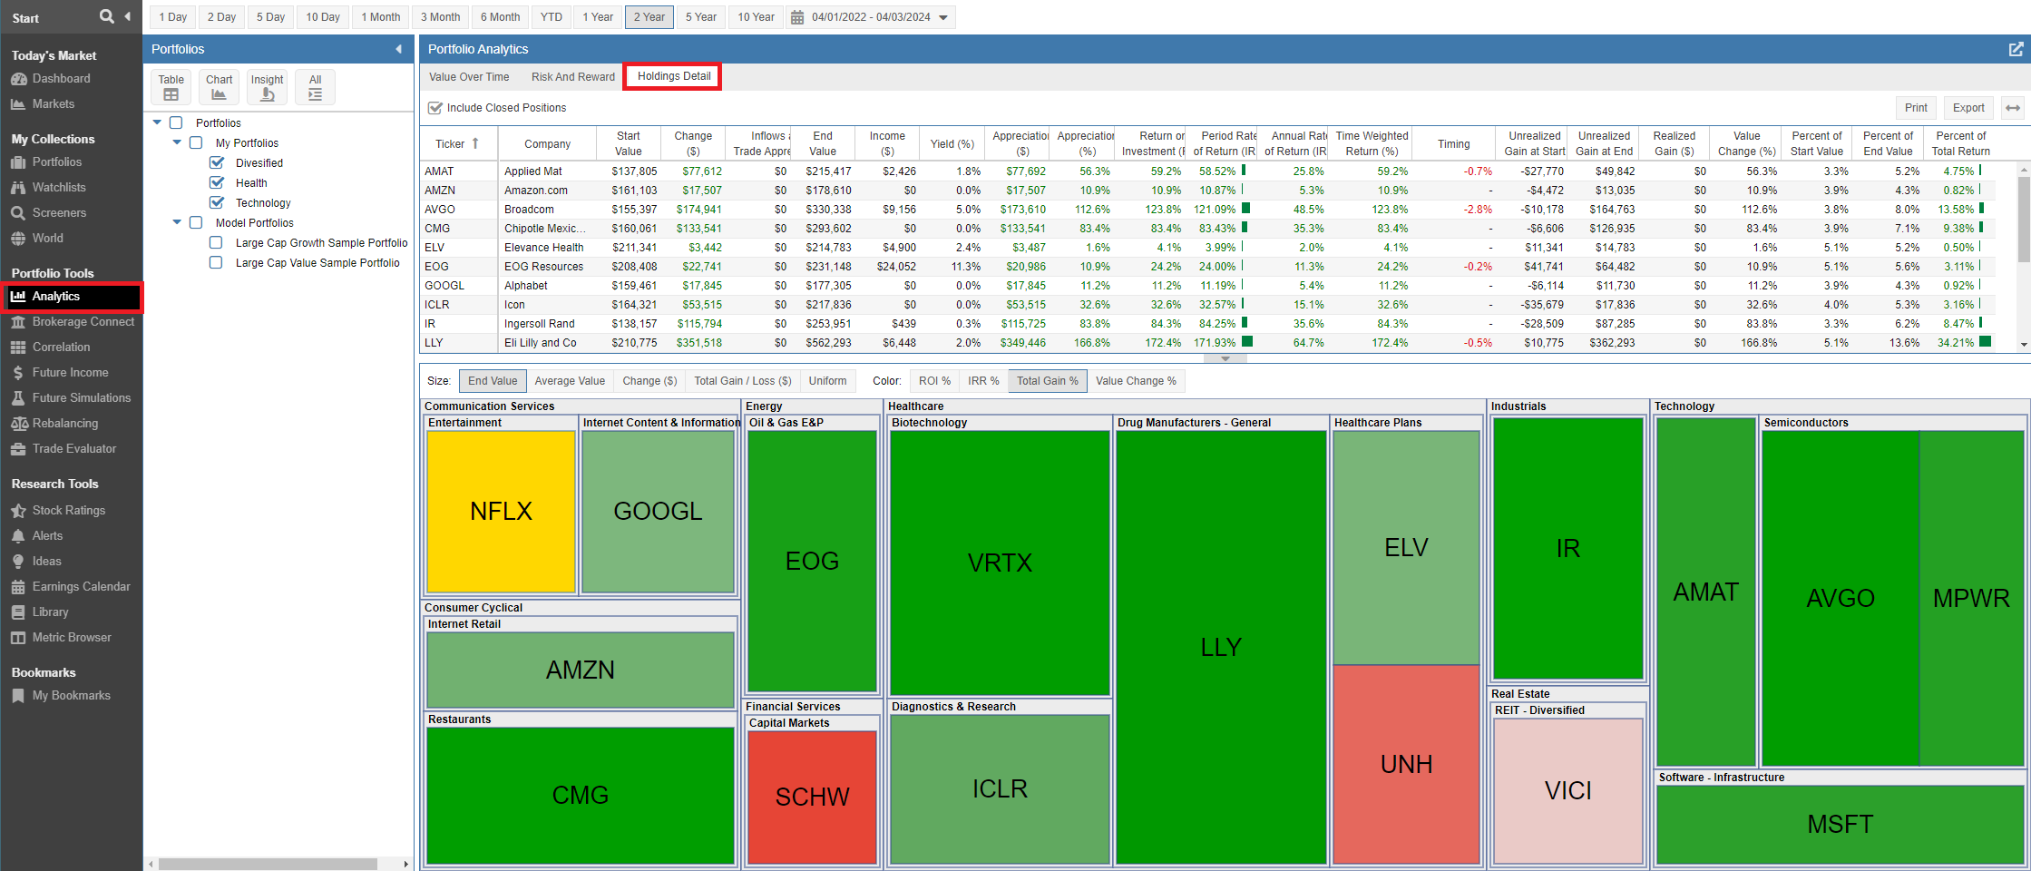2031x871 pixels.
Task: Toggle table width with the double-arrow button
Action: click(2013, 108)
